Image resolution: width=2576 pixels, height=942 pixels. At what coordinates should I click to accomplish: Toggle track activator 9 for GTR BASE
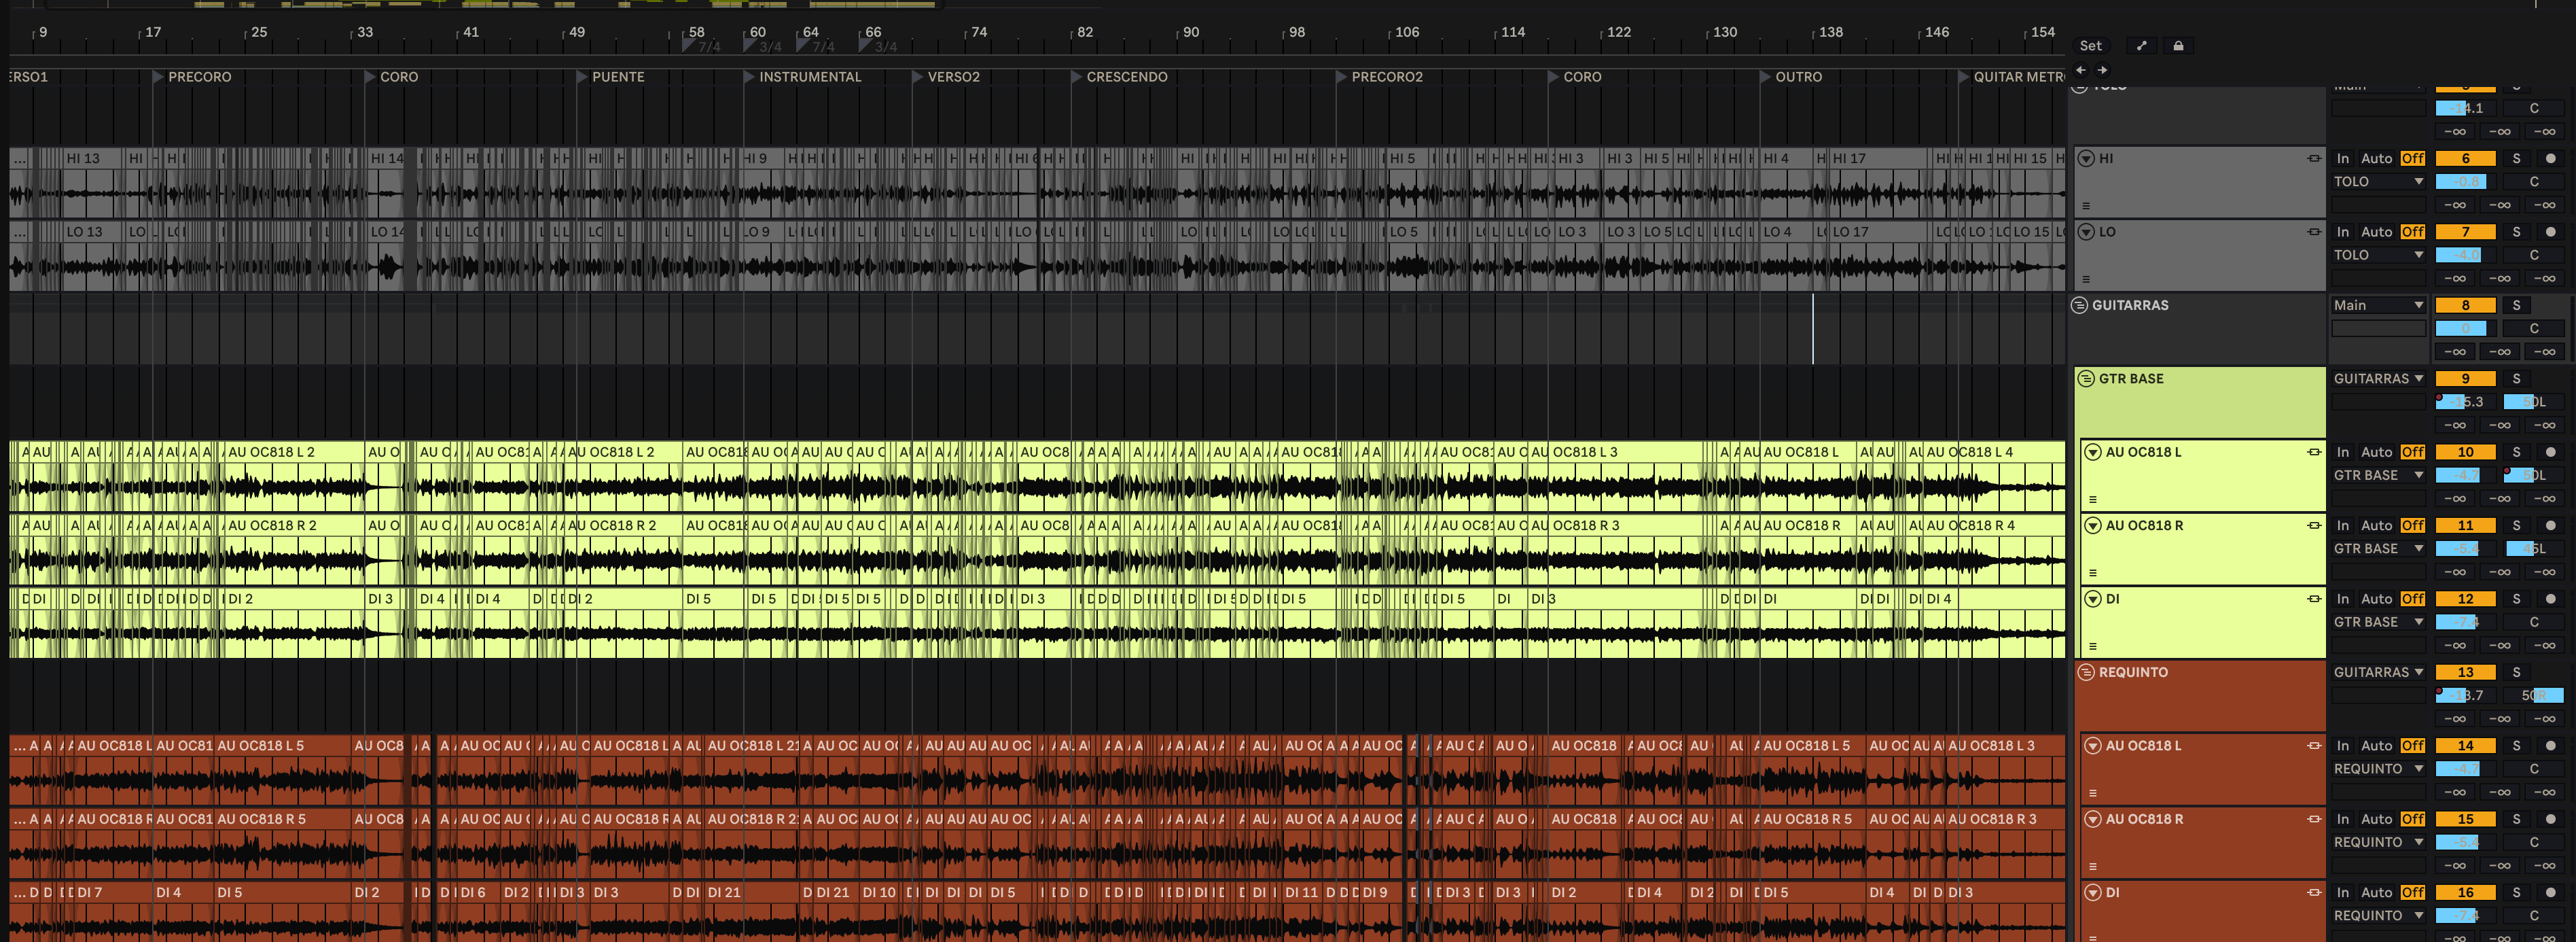click(x=2465, y=379)
